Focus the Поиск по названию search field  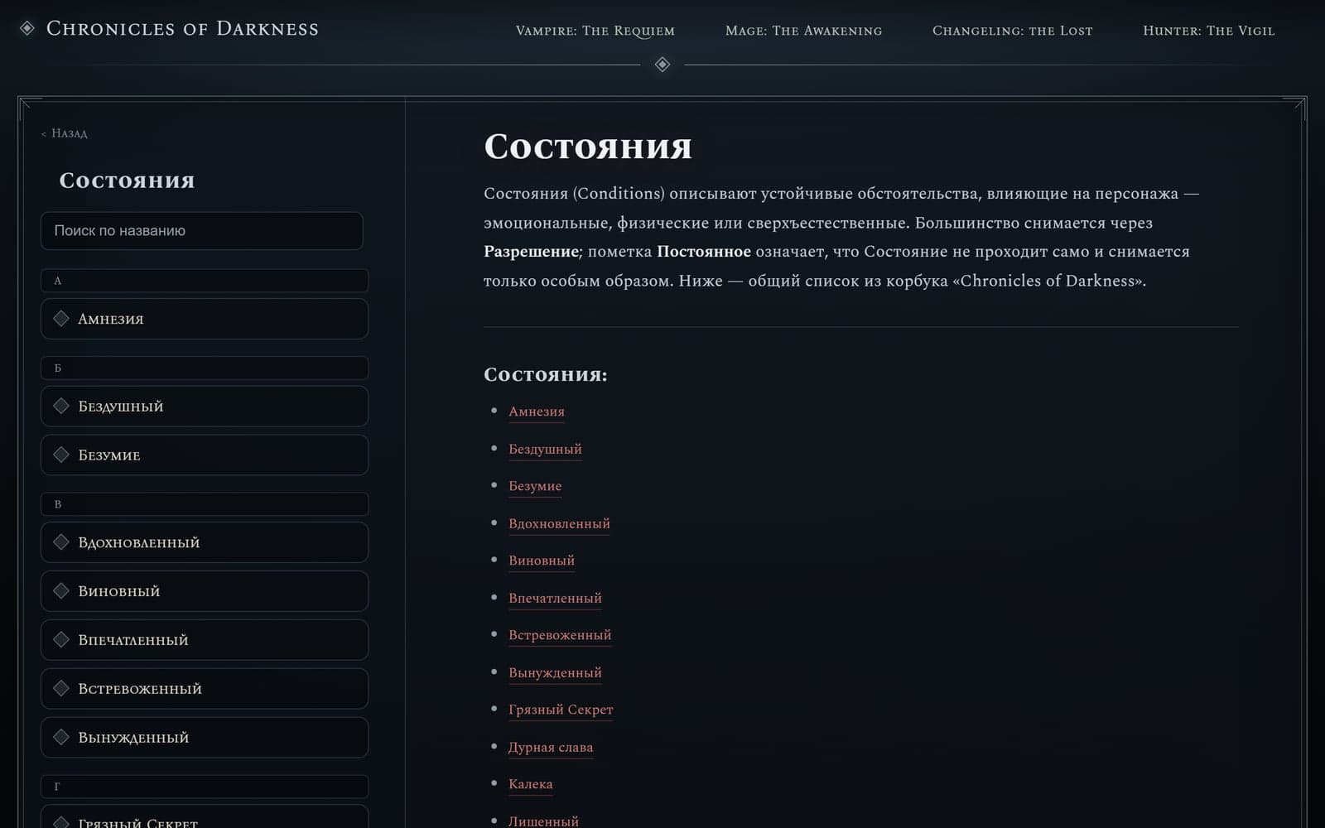click(202, 231)
